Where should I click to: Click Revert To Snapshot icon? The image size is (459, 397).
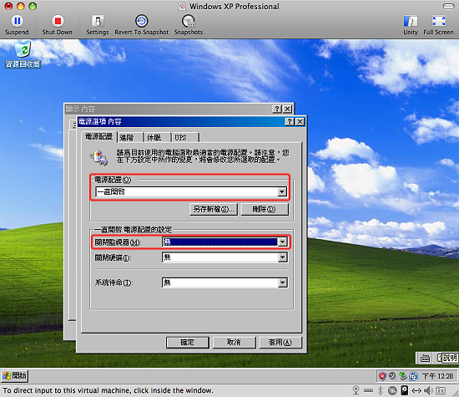tap(141, 21)
